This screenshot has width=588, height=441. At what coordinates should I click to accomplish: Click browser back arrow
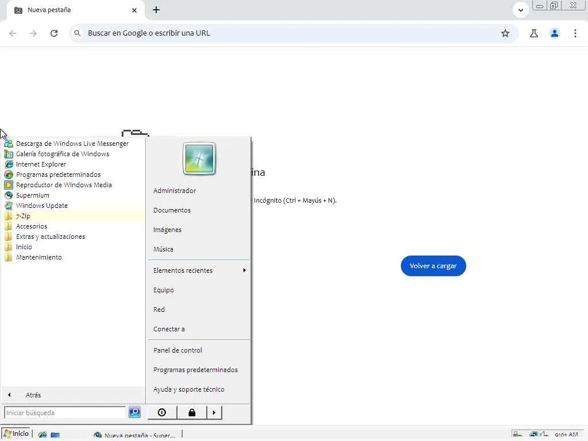click(13, 33)
